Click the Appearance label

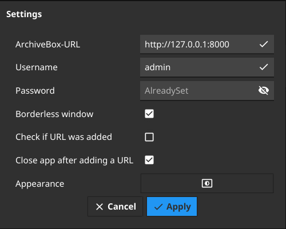(x=39, y=184)
